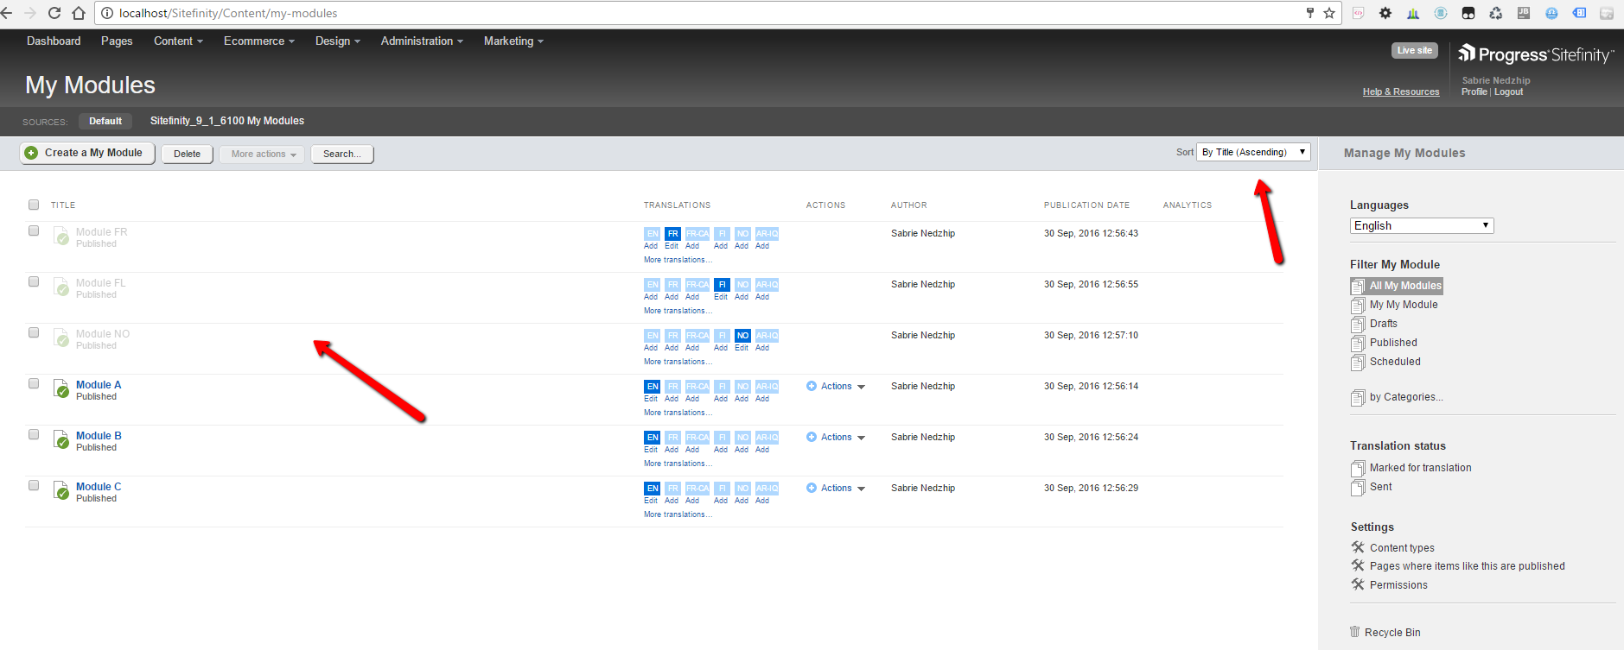Open the Administration menu

coord(422,41)
